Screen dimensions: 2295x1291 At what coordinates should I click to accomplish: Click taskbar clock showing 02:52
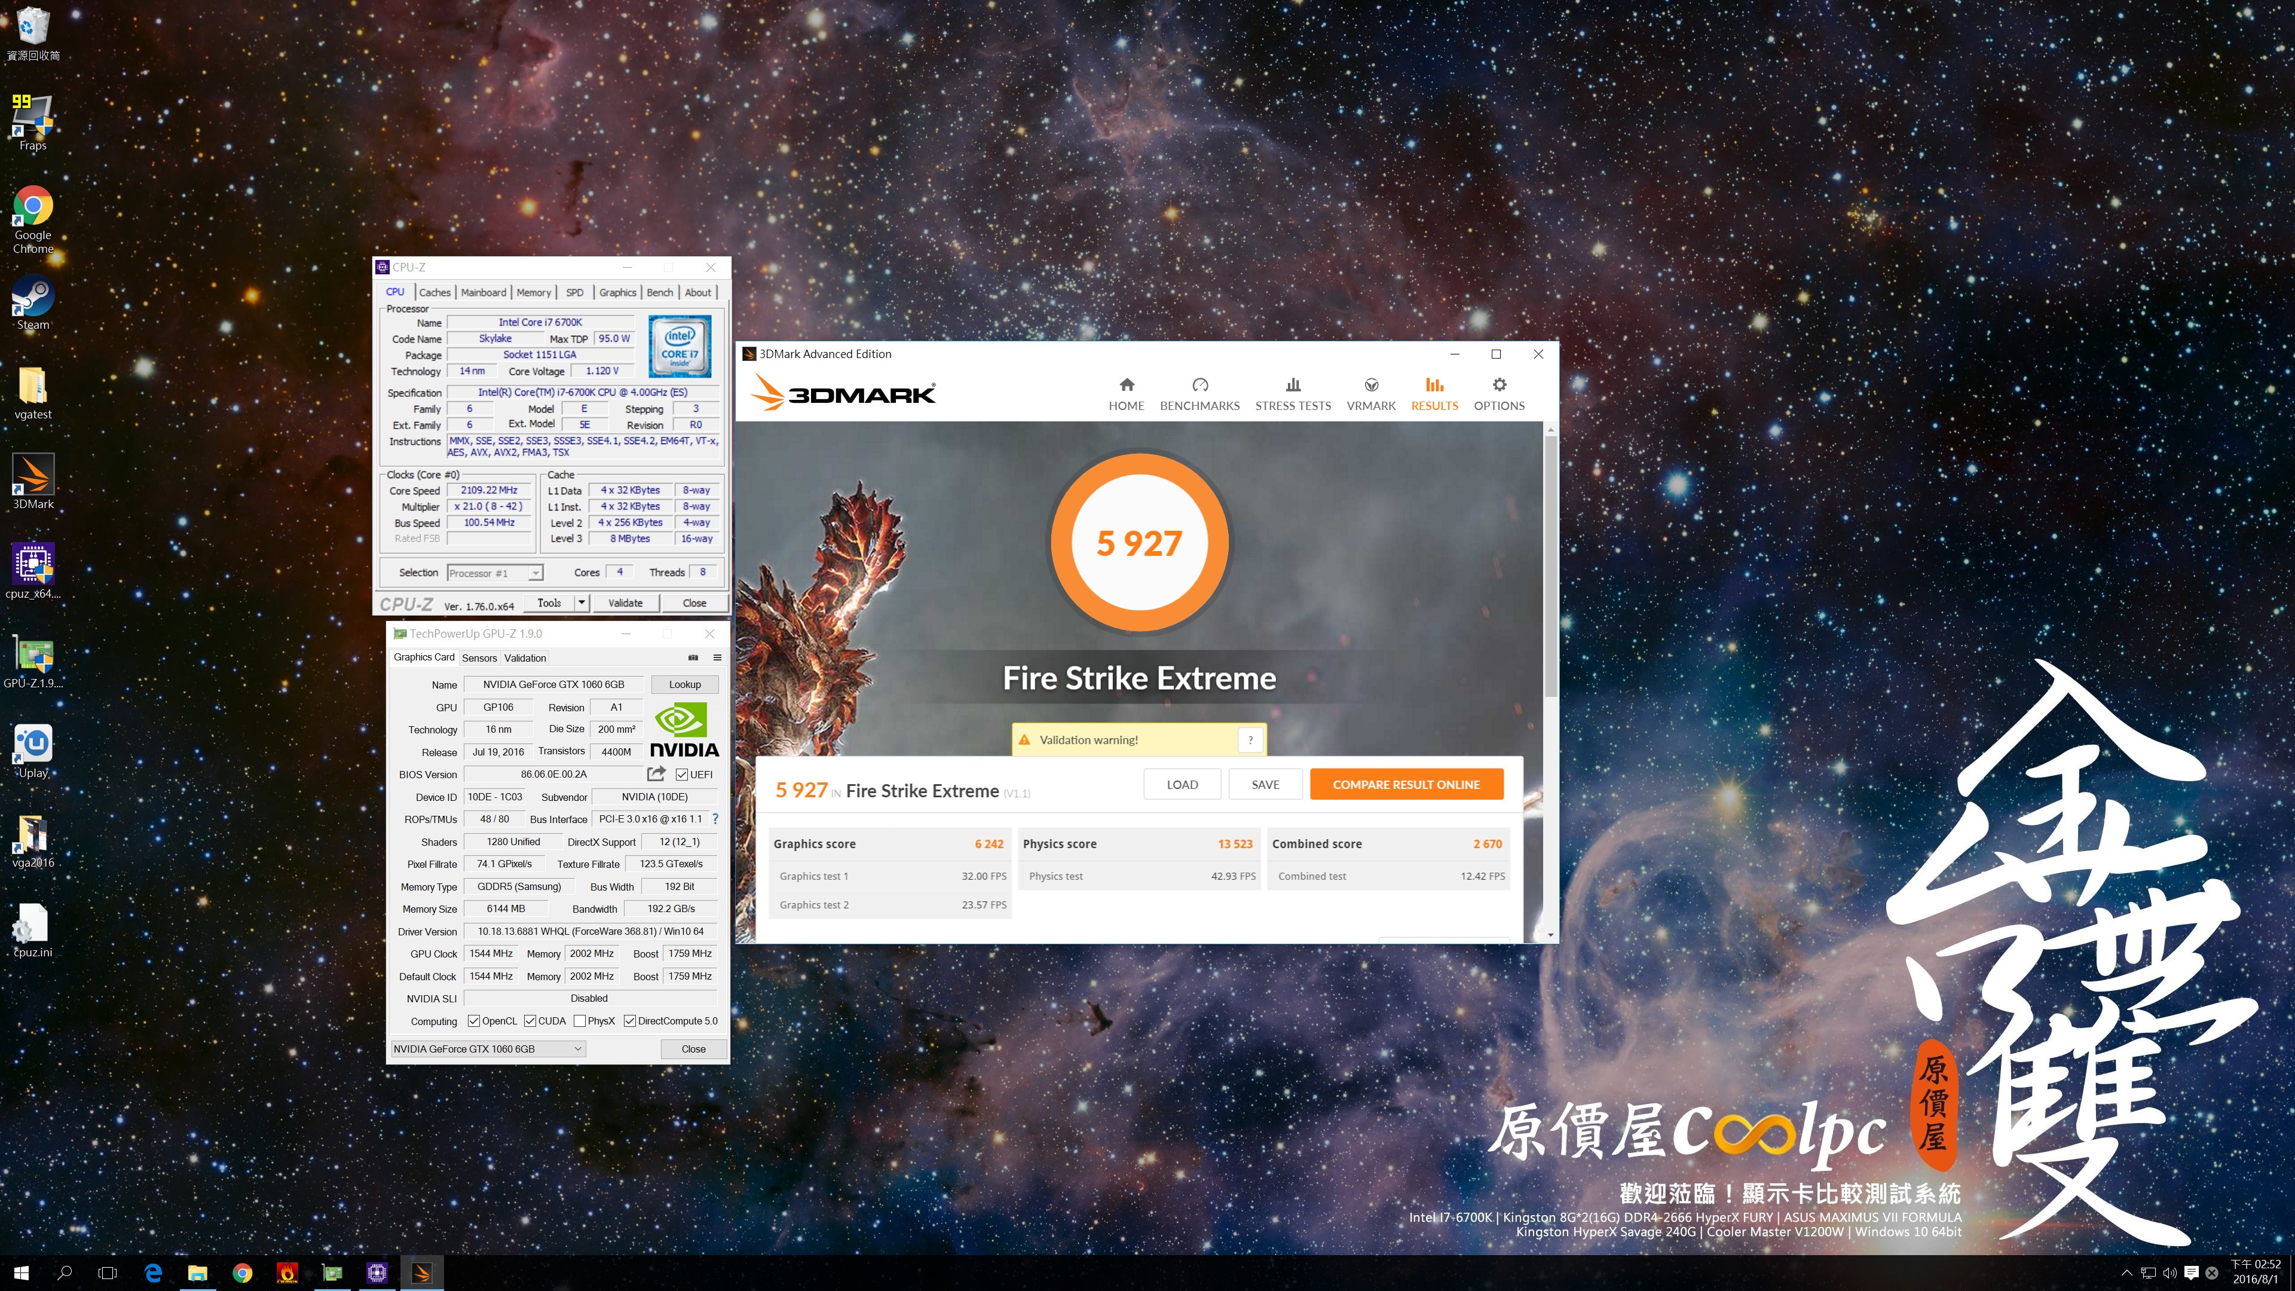2255,1271
